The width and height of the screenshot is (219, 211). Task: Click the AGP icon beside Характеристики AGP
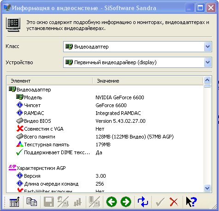click(12, 168)
